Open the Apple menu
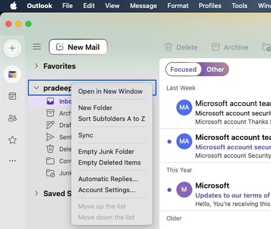This screenshot has height=229, width=271. (x=14, y=6)
